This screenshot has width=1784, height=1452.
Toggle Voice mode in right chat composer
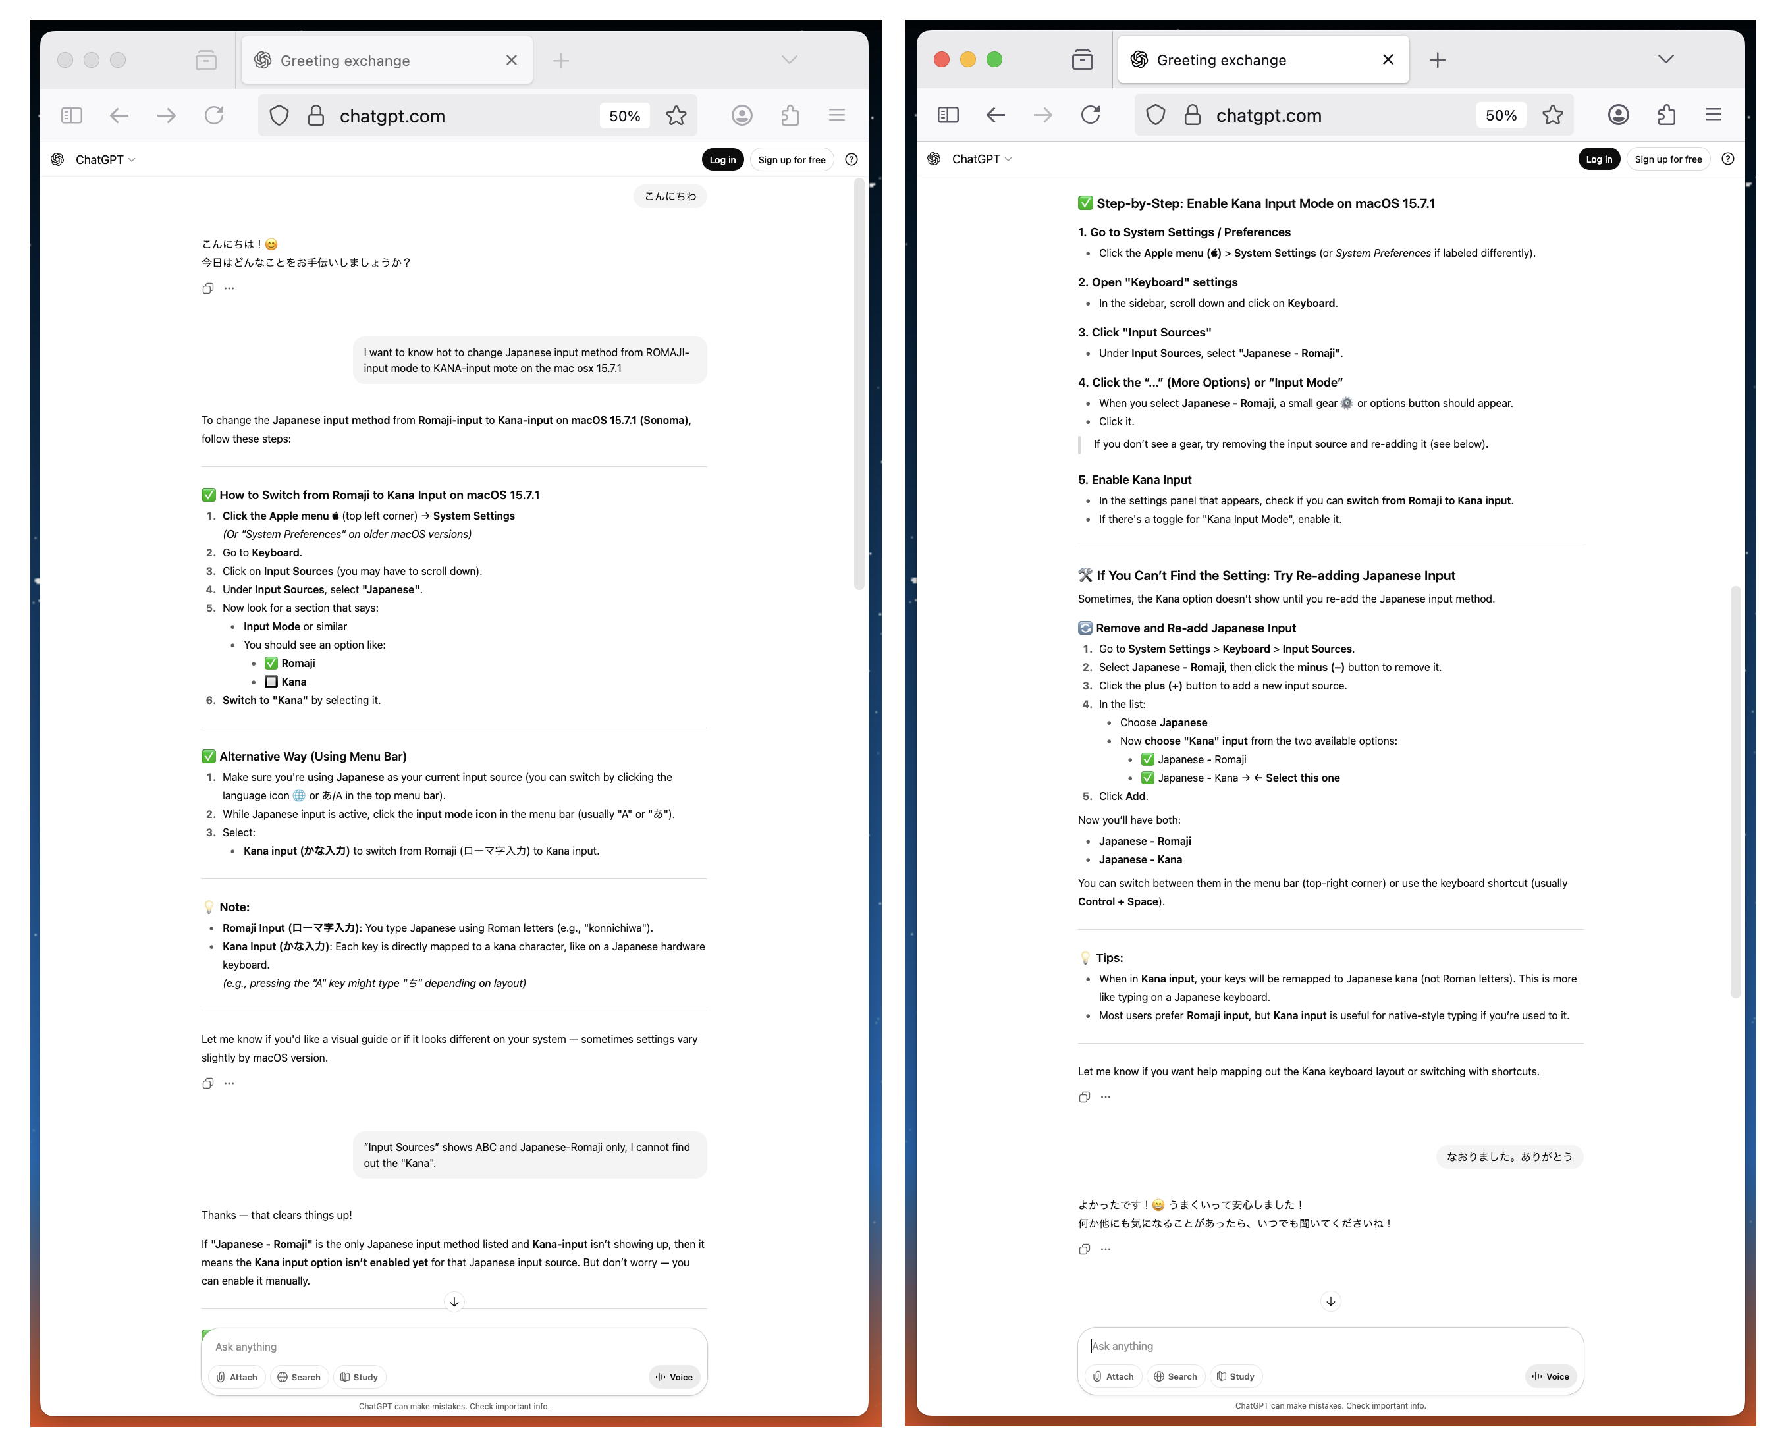(1550, 1376)
